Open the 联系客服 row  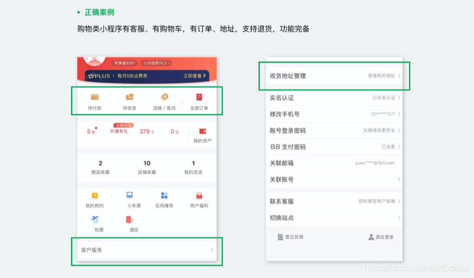point(334,201)
